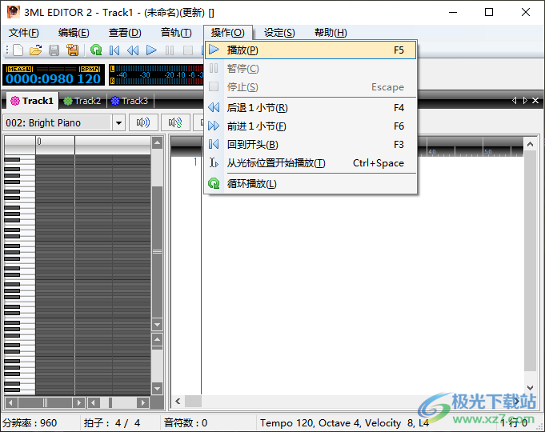Click the toolbar drag handle grip

pos(7,50)
